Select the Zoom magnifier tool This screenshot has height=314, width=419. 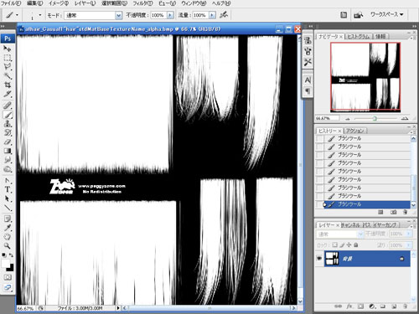tap(8, 246)
